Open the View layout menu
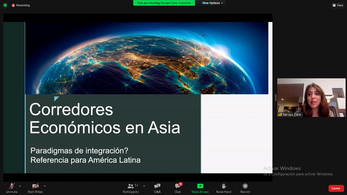Viewport: 347px width, 195px height. (x=338, y=5)
